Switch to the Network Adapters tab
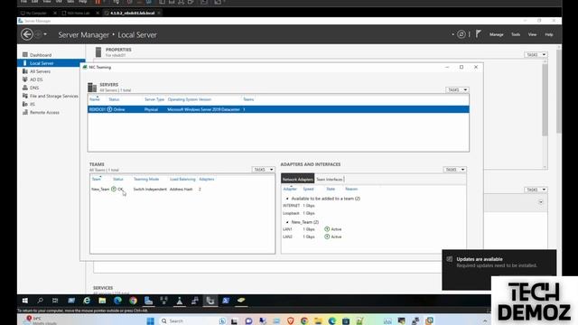The width and height of the screenshot is (578, 325). (297, 179)
